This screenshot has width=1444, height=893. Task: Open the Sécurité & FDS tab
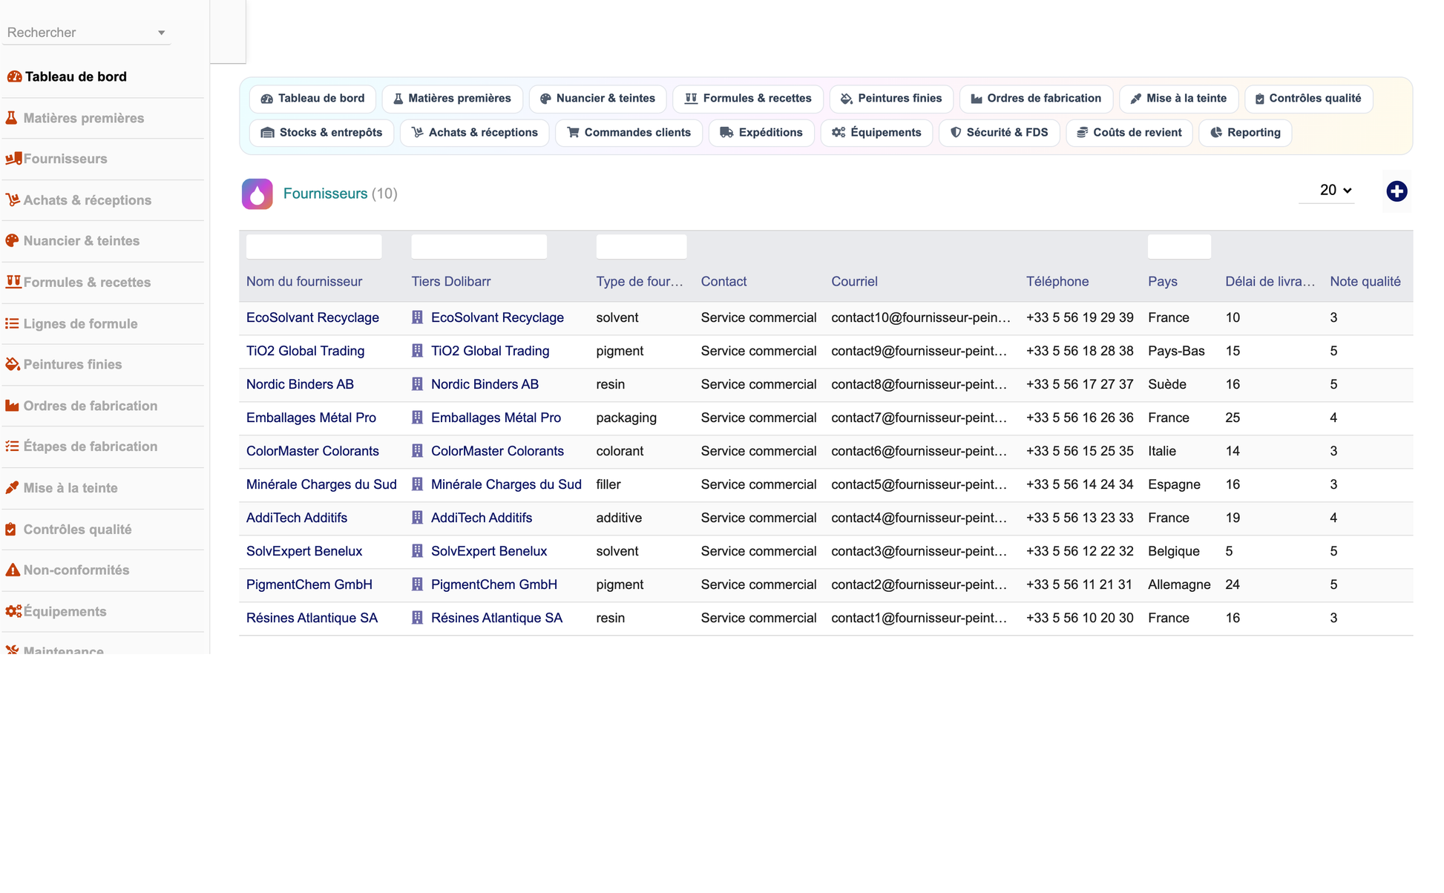[999, 133]
